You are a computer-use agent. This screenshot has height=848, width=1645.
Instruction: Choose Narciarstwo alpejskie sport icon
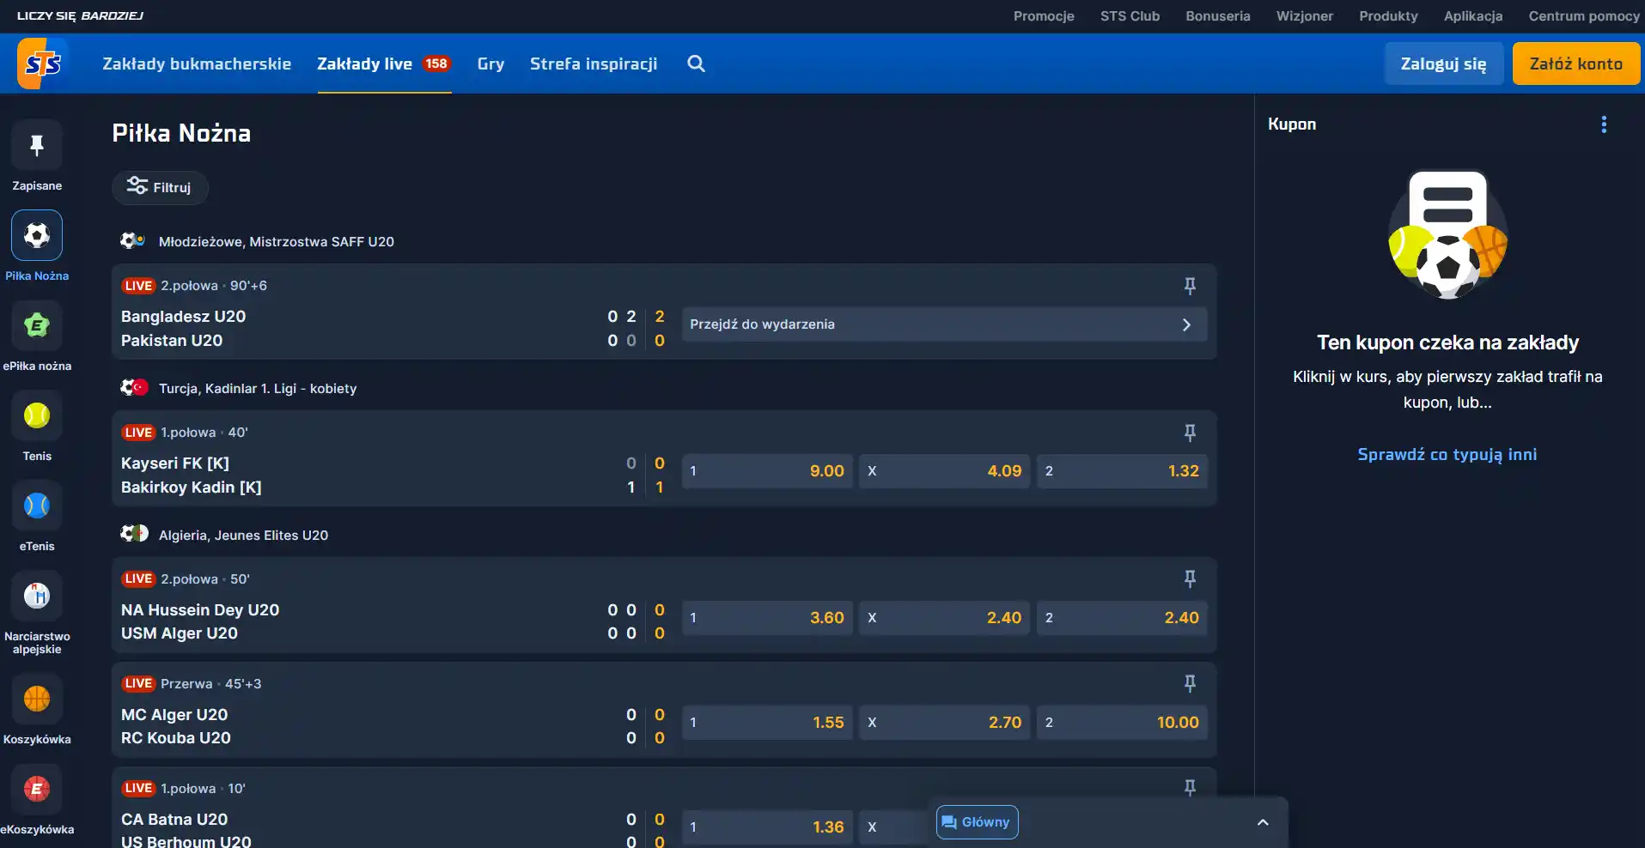tap(36, 596)
